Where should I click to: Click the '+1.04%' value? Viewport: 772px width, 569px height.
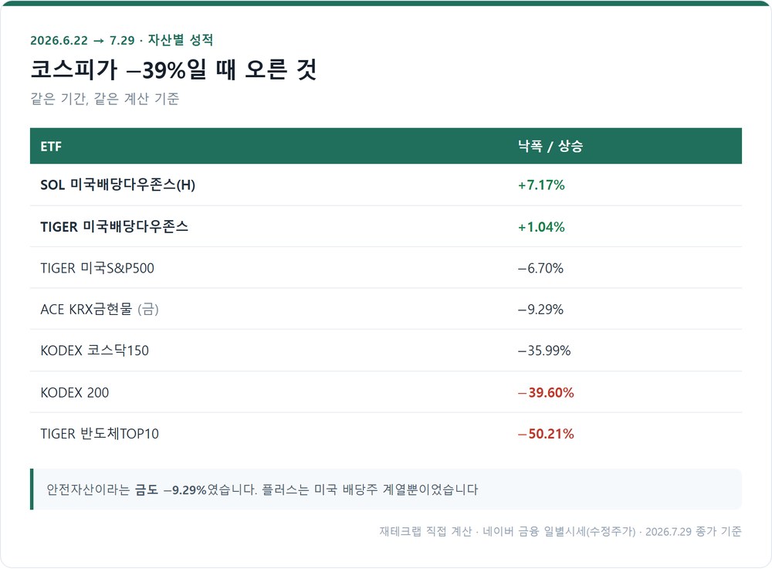point(541,227)
